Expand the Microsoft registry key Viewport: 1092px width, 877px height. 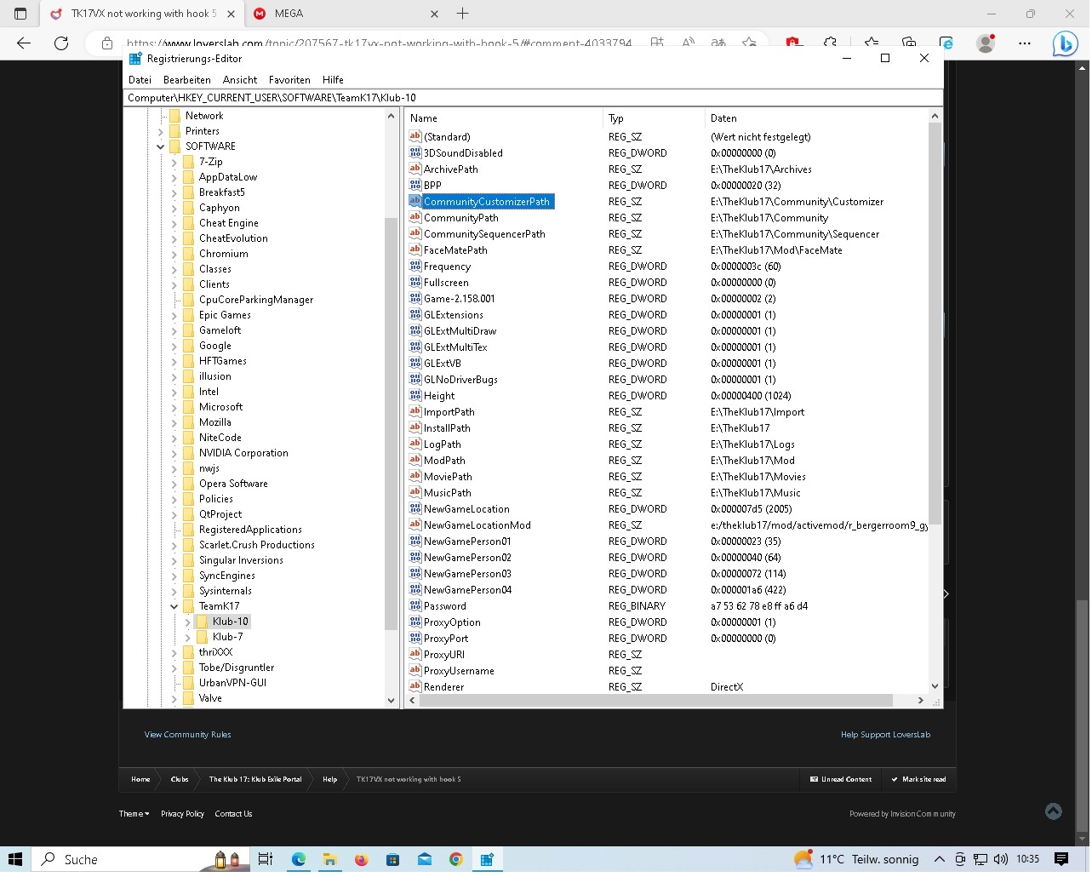coord(174,407)
